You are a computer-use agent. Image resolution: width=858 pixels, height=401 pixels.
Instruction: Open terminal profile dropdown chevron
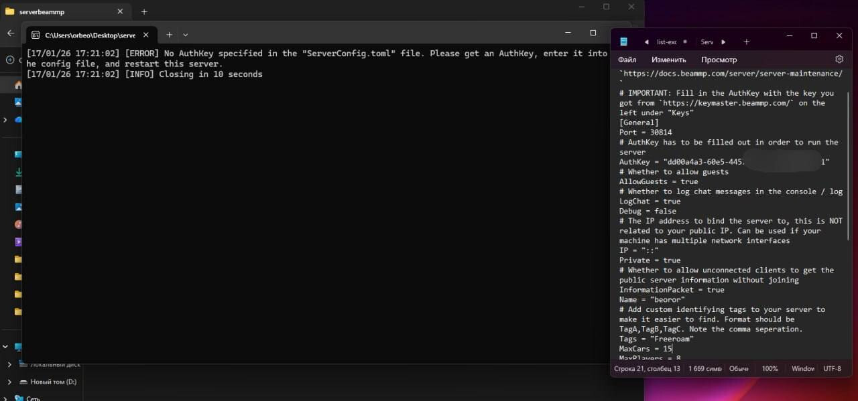click(186, 35)
